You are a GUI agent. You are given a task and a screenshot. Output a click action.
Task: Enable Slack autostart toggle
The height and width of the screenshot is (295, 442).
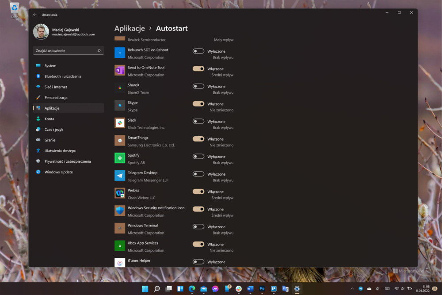[x=198, y=121]
